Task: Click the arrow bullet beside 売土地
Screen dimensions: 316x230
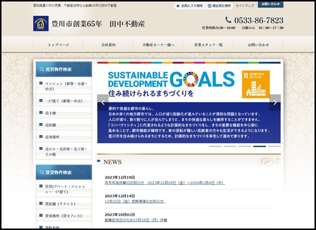Action: (41, 112)
